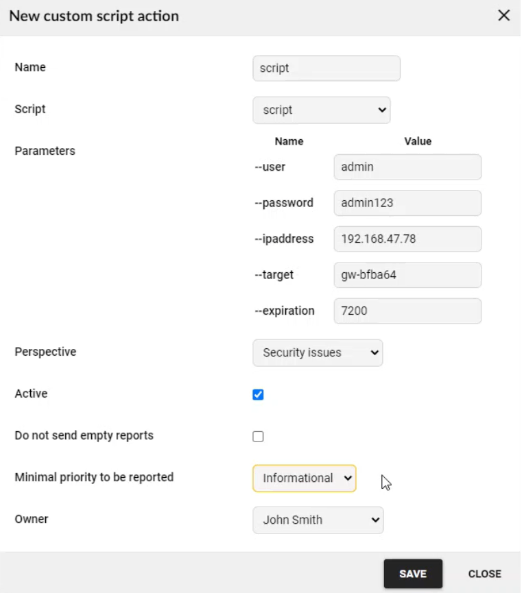The image size is (522, 593).
Task: Click the CLOSE button in the footer
Action: tap(484, 574)
